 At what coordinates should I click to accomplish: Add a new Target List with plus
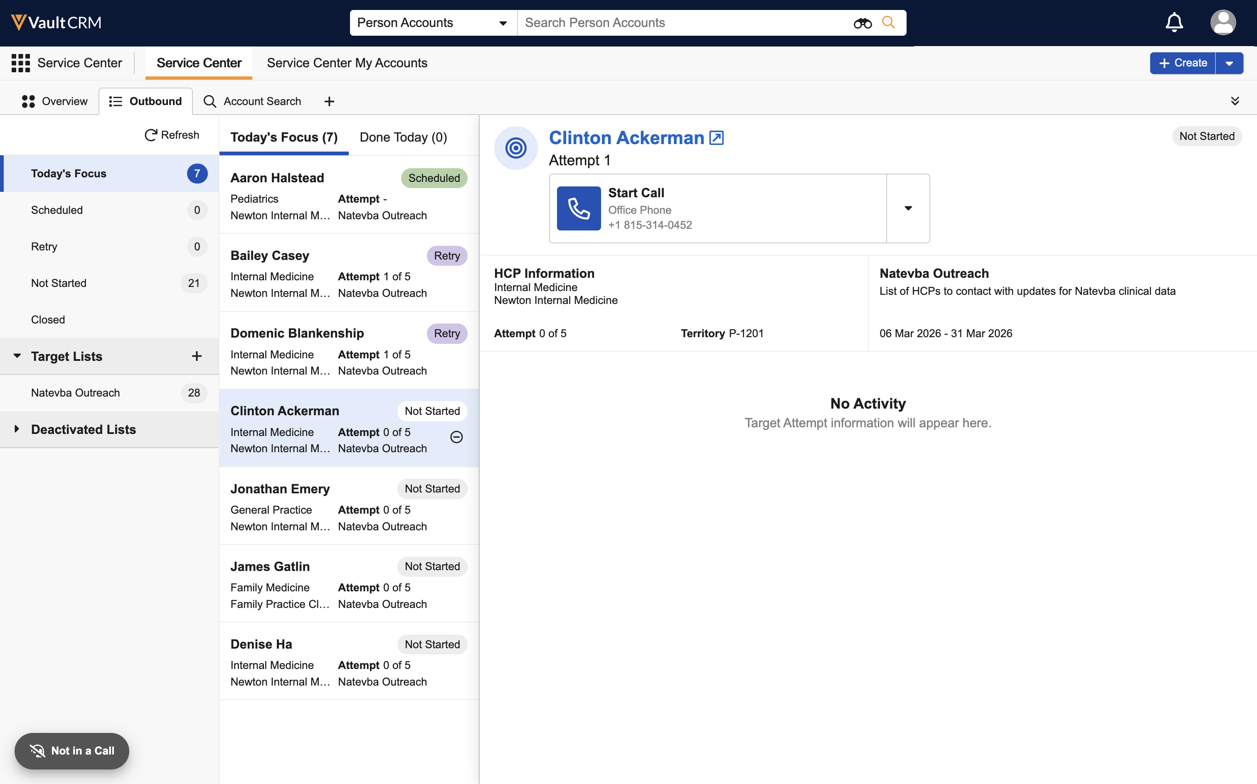click(197, 356)
